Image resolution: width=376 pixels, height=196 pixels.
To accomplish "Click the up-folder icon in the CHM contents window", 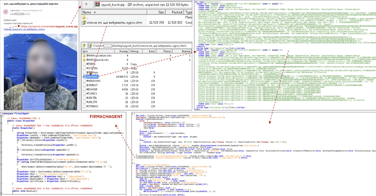I will (84, 45).
